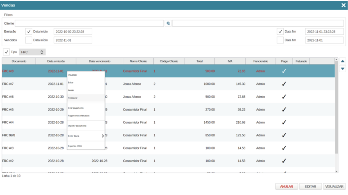Click the move-up arrow beside the table
The width and height of the screenshot is (348, 195).
343,61
